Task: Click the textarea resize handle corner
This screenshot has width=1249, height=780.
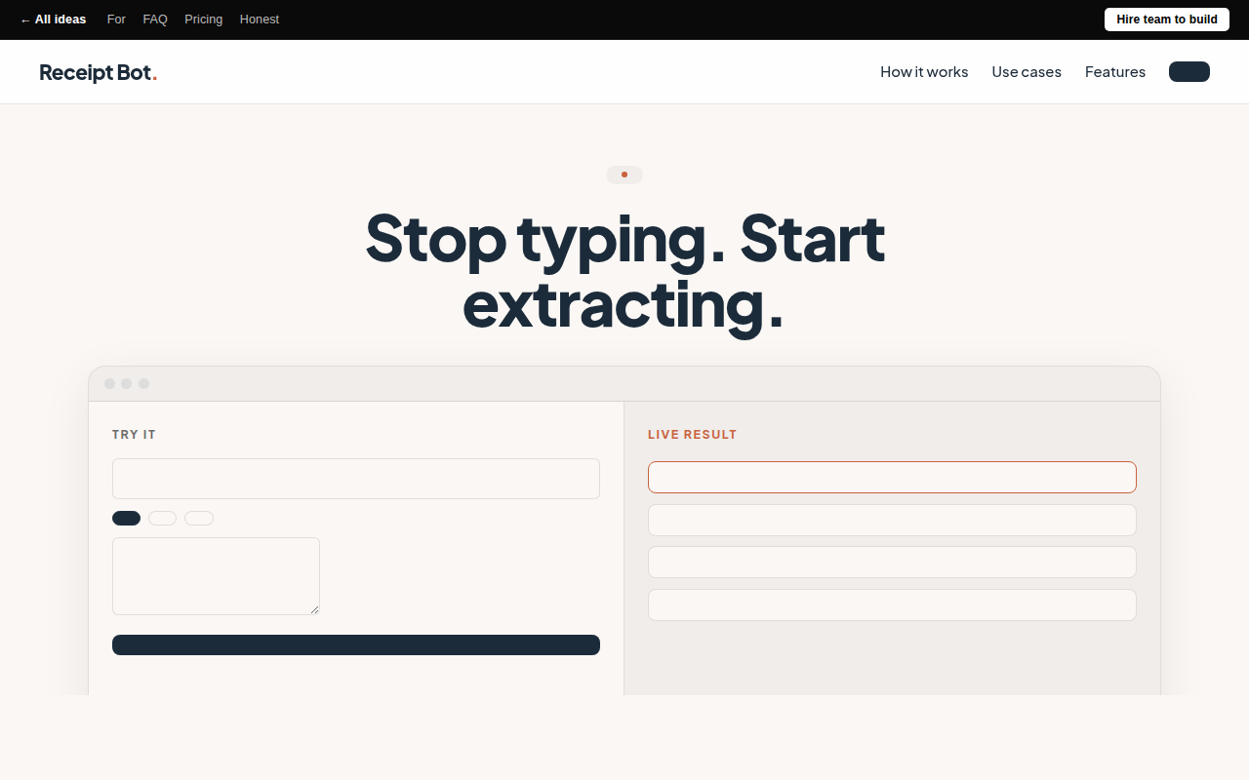Action: coord(314,609)
